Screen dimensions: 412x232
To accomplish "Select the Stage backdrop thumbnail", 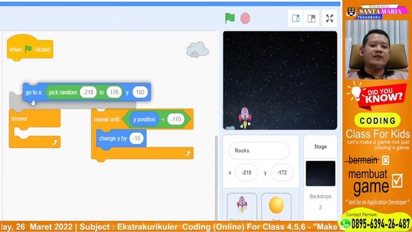I will click(x=321, y=173).
